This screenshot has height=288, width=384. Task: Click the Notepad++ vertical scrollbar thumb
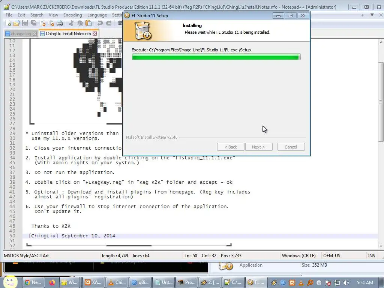click(x=381, y=102)
